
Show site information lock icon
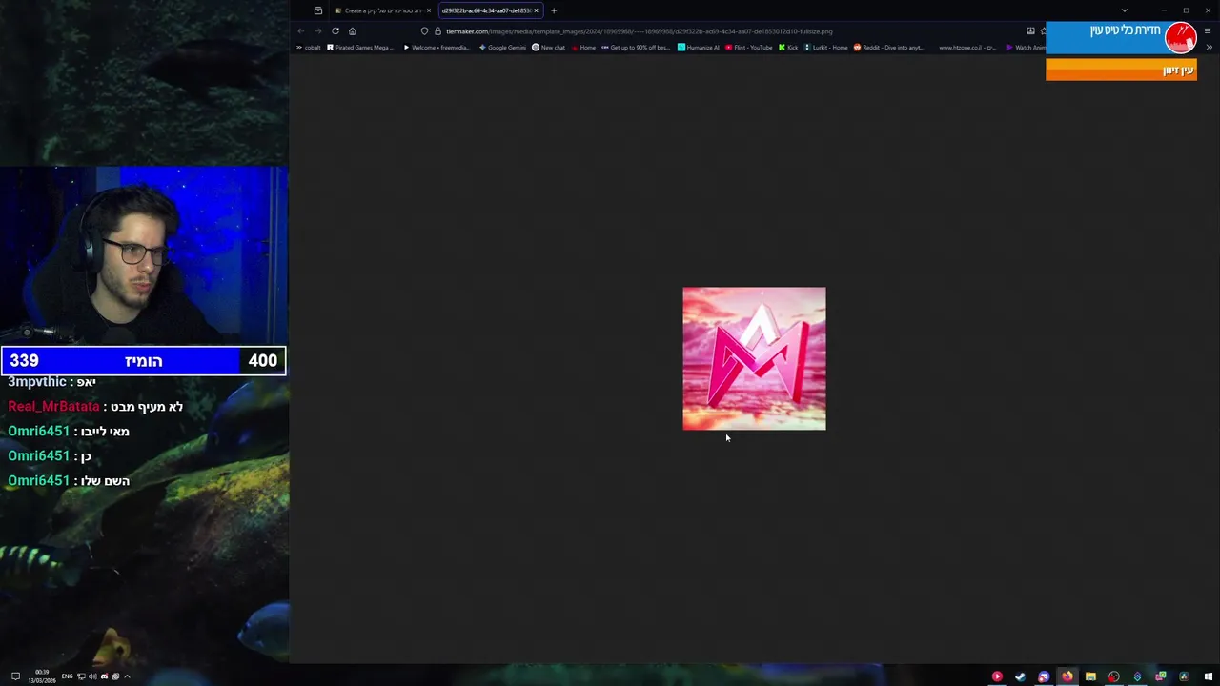pos(437,31)
